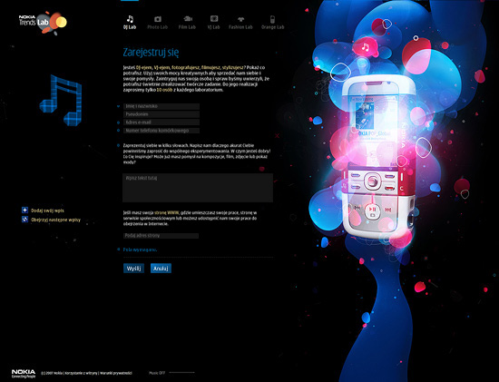Click the Podaj adres strony field
Image resolution: width=499 pixels, height=382 pixels.
[x=161, y=236]
